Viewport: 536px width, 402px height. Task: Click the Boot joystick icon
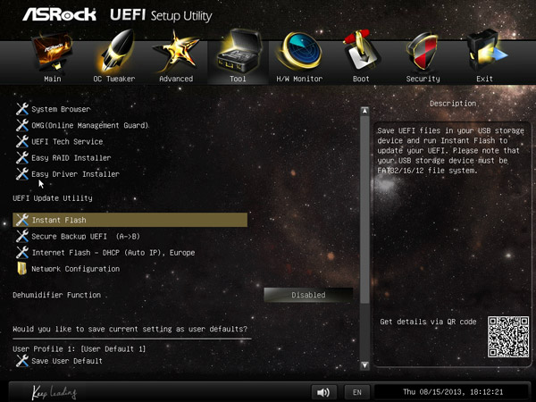coord(361,51)
